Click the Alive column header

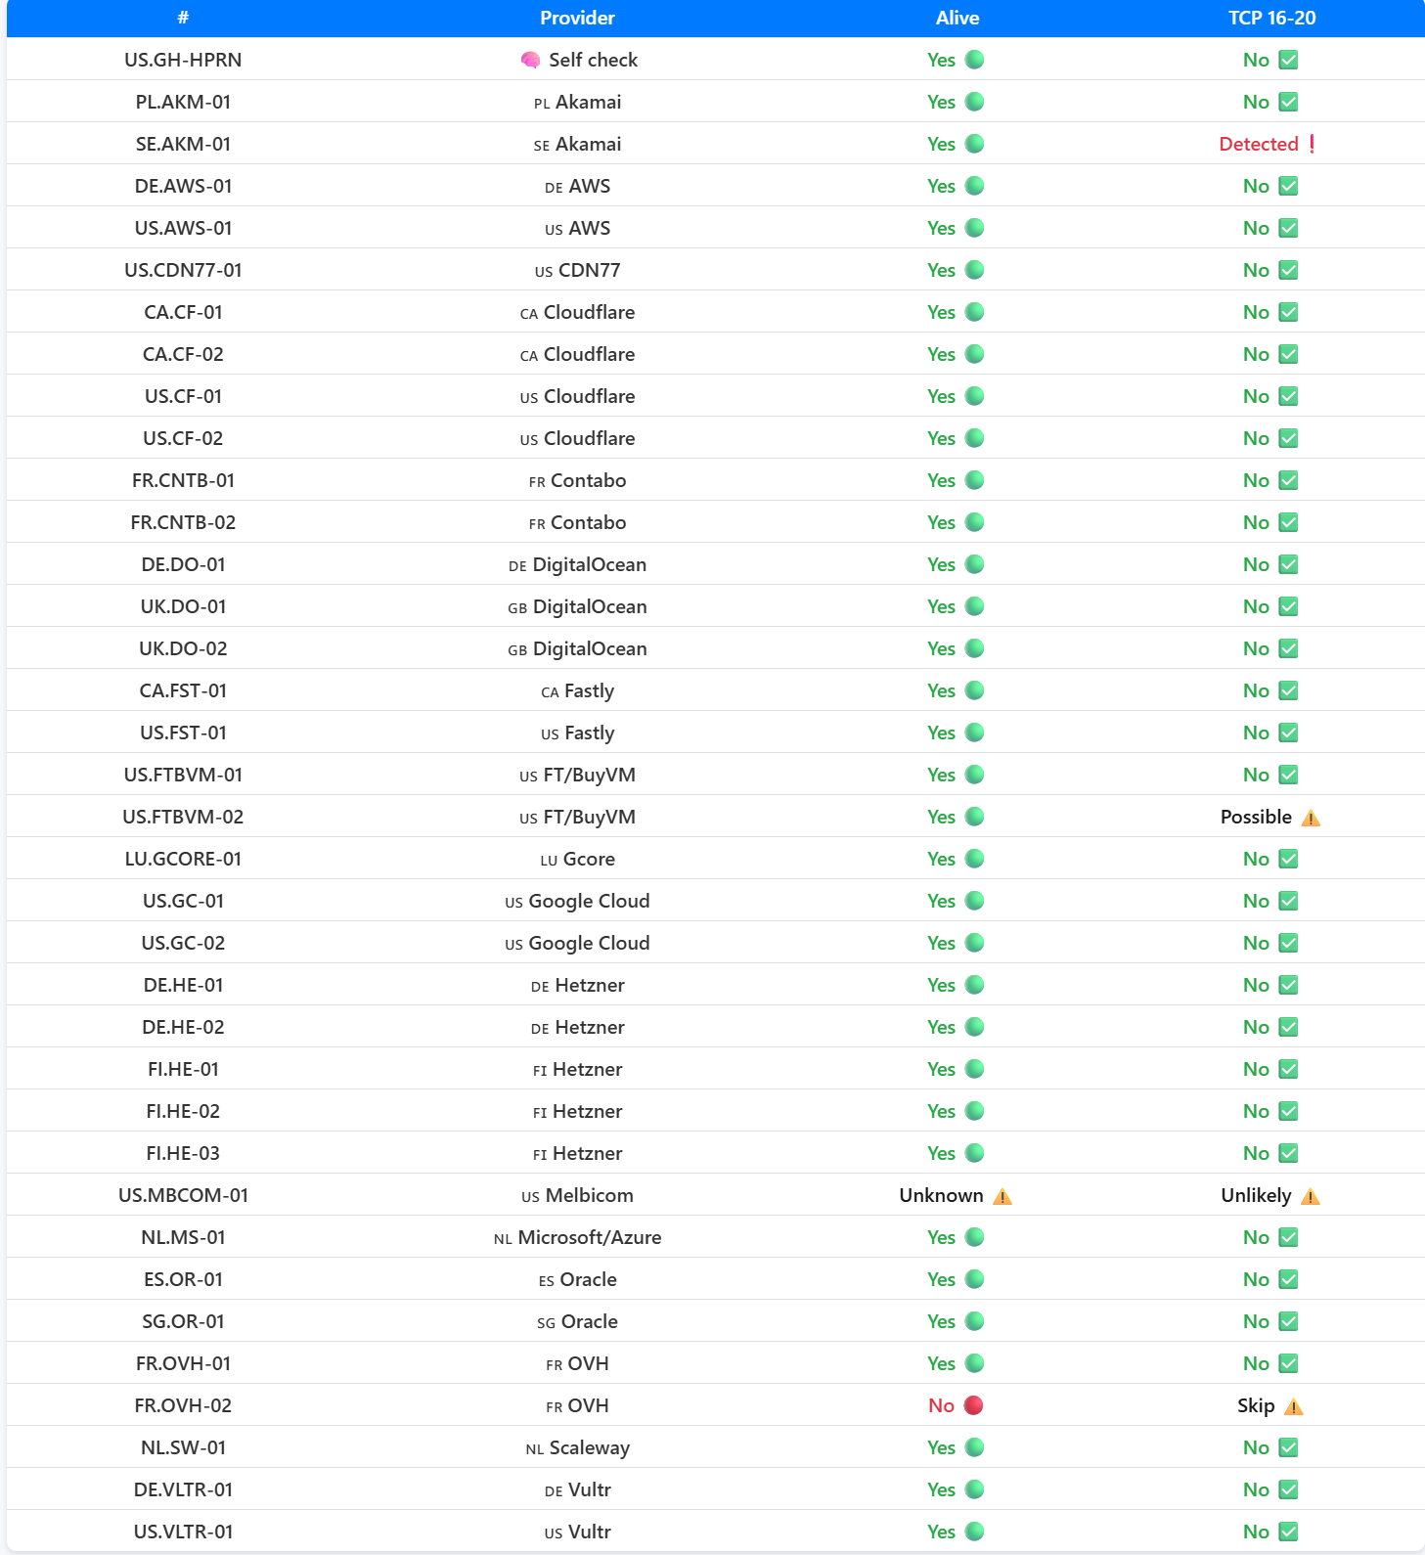[957, 18]
